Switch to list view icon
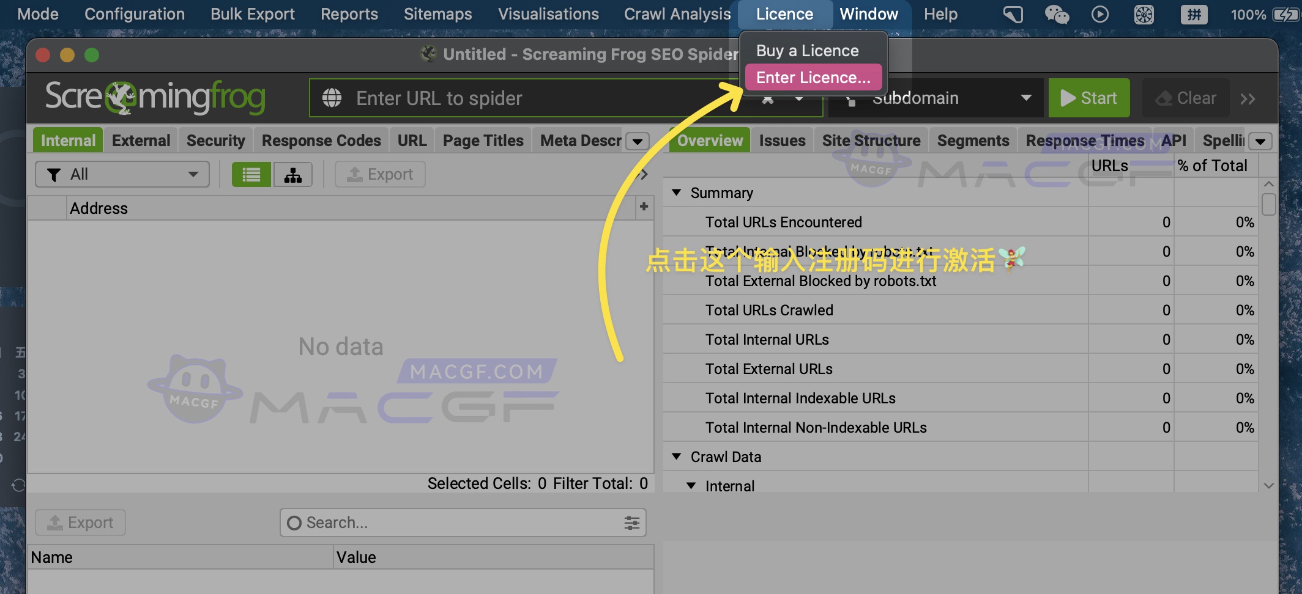The height and width of the screenshot is (594, 1302). click(251, 175)
